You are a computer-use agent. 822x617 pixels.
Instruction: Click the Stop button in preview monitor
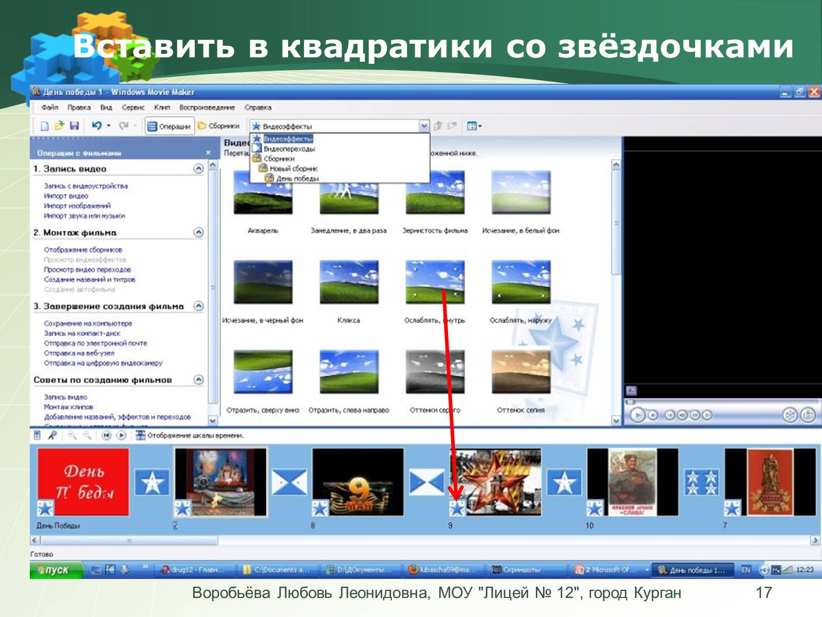click(x=652, y=415)
